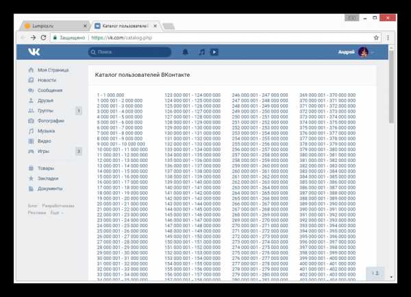The width and height of the screenshot is (411, 297).
Task: Click the floating chat widget at bottom-right
Action: [375, 273]
